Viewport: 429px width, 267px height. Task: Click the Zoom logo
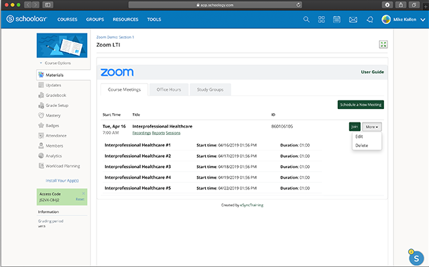(117, 72)
